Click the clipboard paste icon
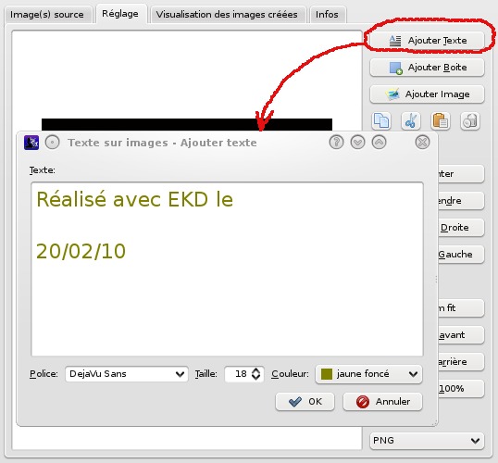Viewport: 498px width, 463px height. pos(441,121)
